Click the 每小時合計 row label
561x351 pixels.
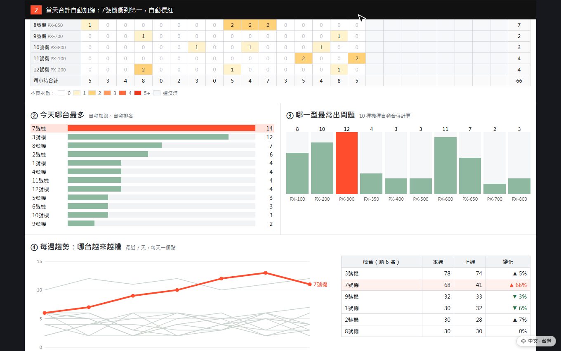tap(56, 81)
